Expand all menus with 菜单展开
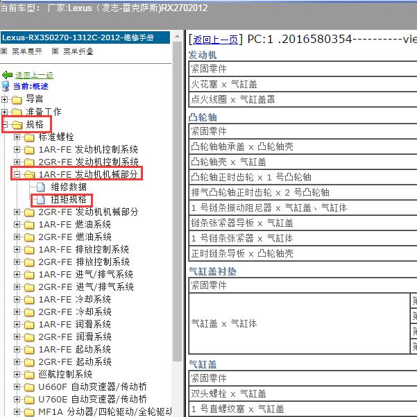 point(27,51)
